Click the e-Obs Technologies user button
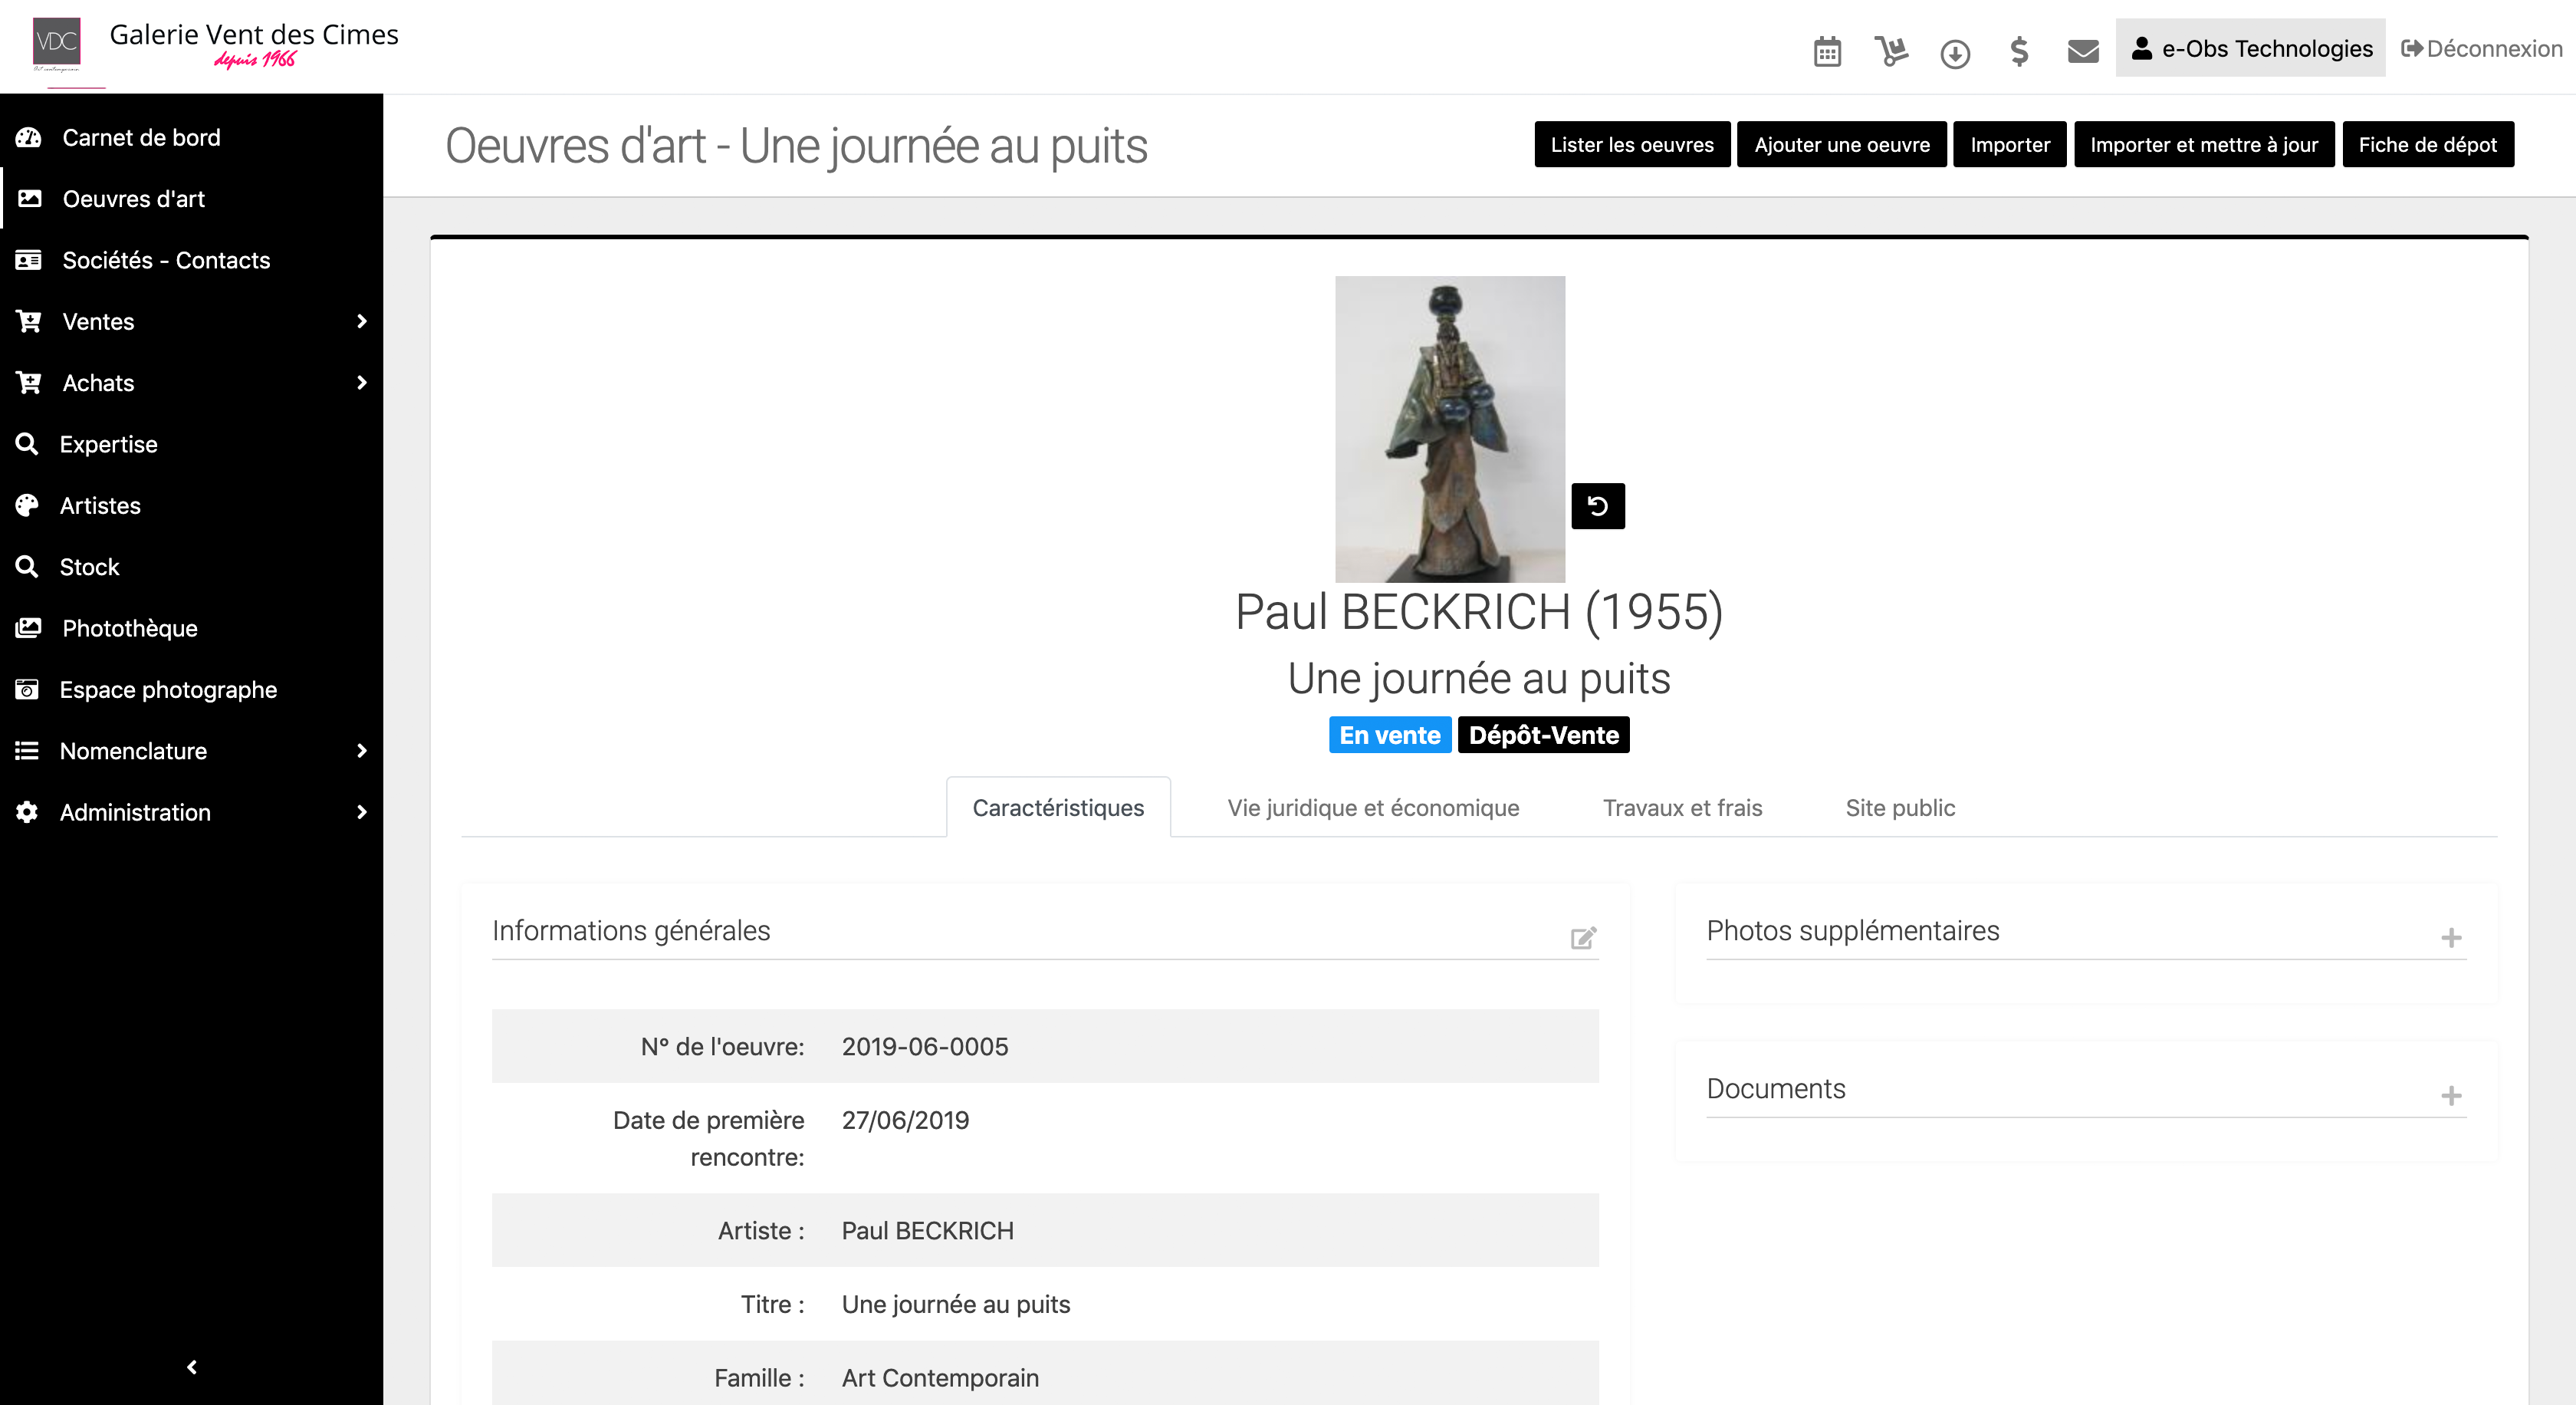2576x1405 pixels. pos(2250,48)
